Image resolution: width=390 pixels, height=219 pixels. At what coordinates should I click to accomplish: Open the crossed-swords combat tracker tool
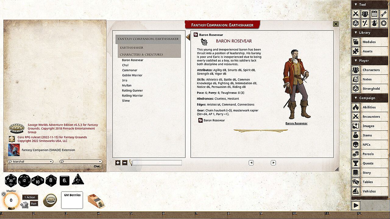pyautogui.click(x=356, y=14)
